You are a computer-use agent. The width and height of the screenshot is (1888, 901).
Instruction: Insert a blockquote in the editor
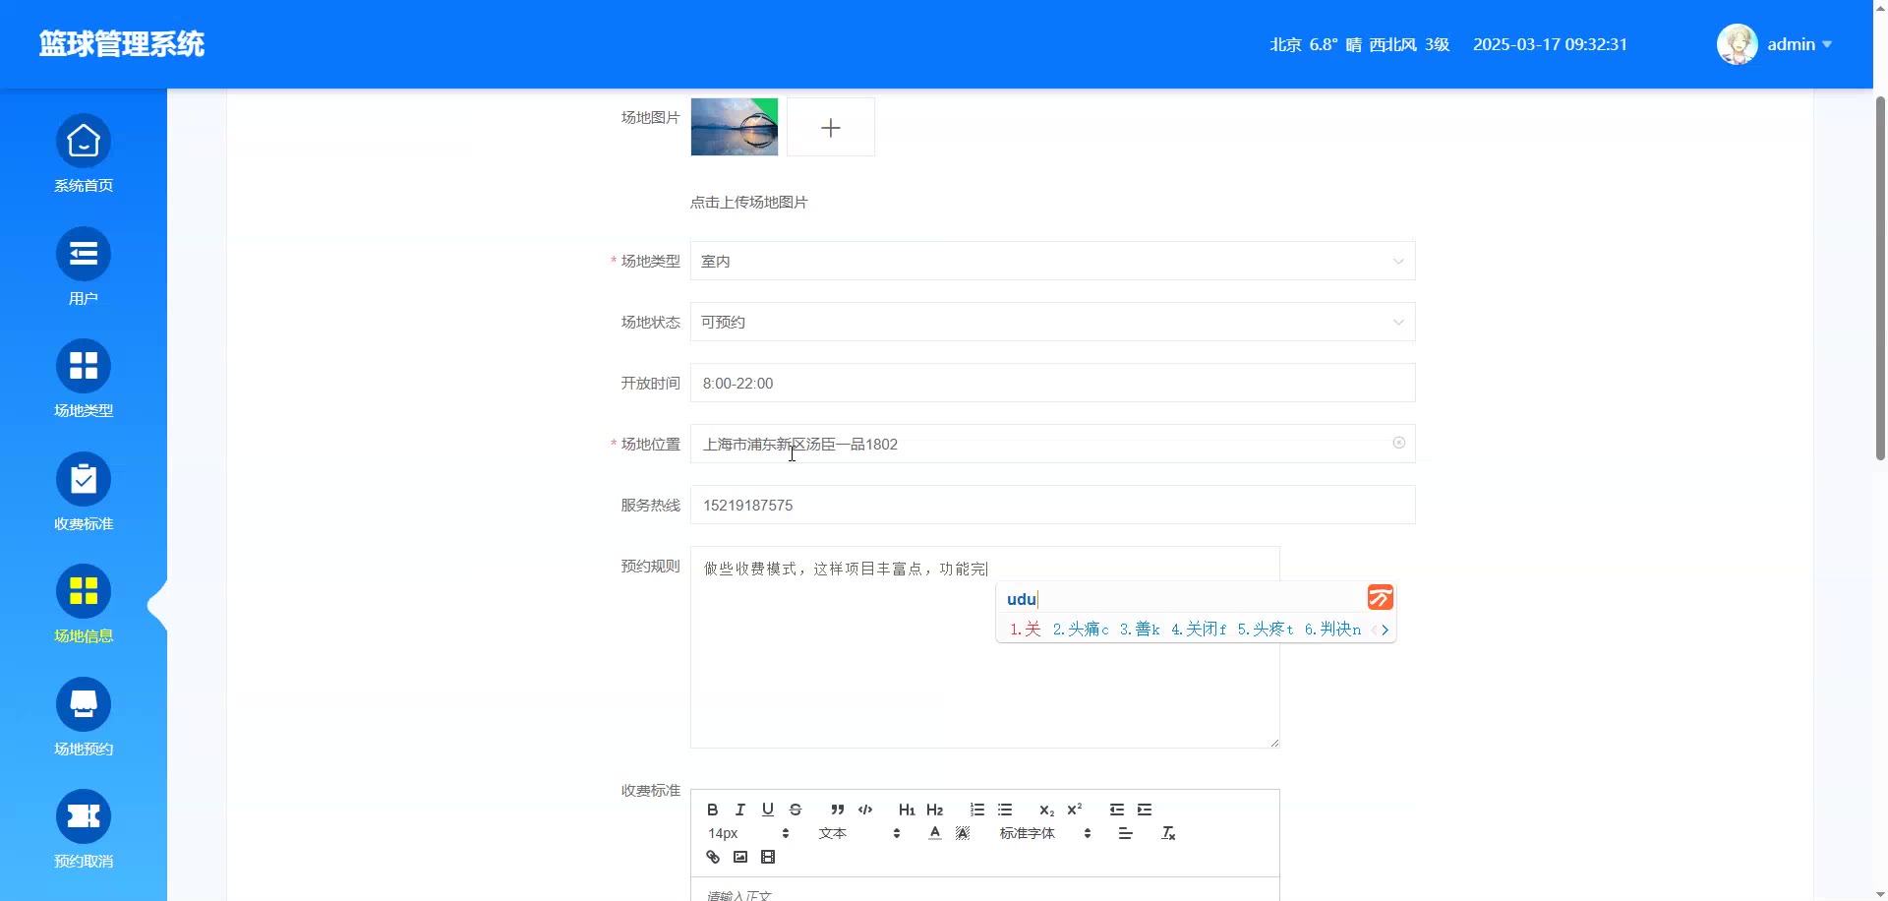point(838,810)
